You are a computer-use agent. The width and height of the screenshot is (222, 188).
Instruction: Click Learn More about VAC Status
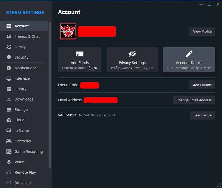pyautogui.click(x=202, y=115)
